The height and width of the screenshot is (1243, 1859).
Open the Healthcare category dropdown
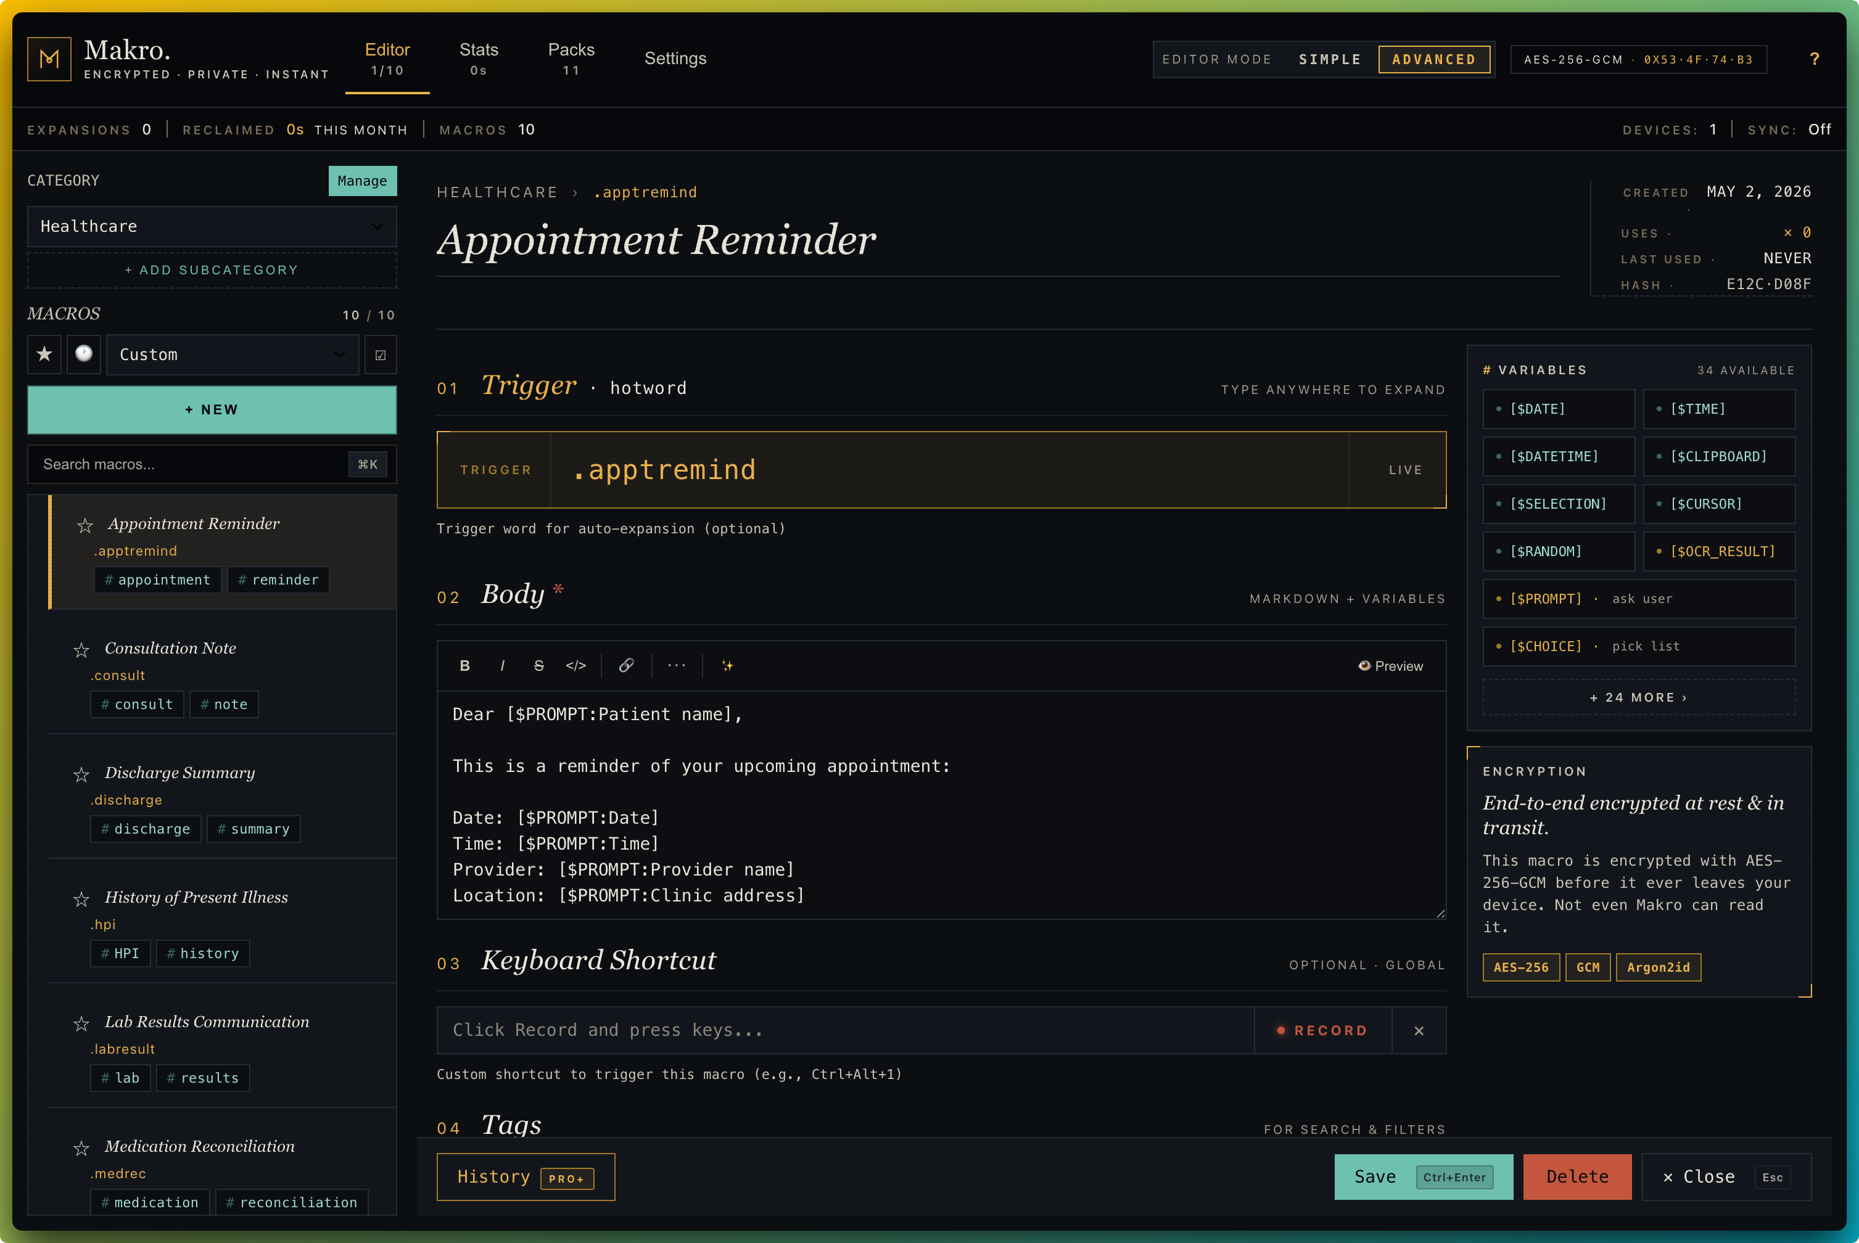click(x=212, y=227)
